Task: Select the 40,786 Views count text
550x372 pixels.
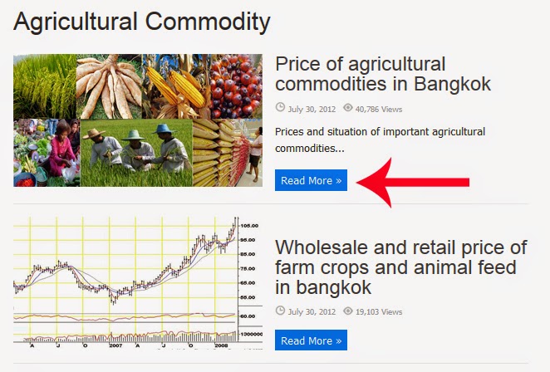Action: (379, 110)
